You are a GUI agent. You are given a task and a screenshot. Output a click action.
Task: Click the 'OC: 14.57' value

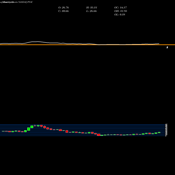pos(120,8)
